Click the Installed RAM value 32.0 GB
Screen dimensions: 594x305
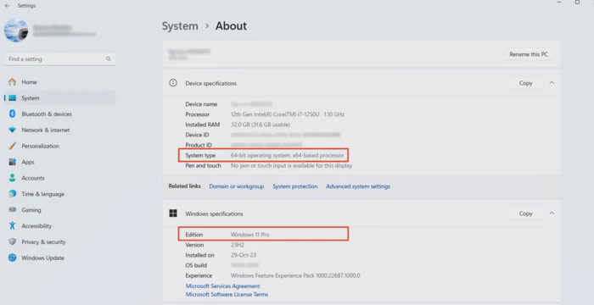tap(261, 125)
